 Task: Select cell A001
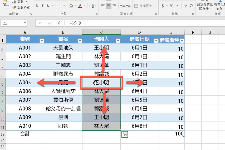(25, 48)
